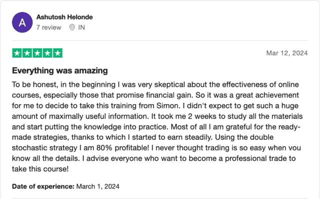Open Ashutosh Helonde's reviewer profile
This screenshot has height=199, width=320.
64,17
